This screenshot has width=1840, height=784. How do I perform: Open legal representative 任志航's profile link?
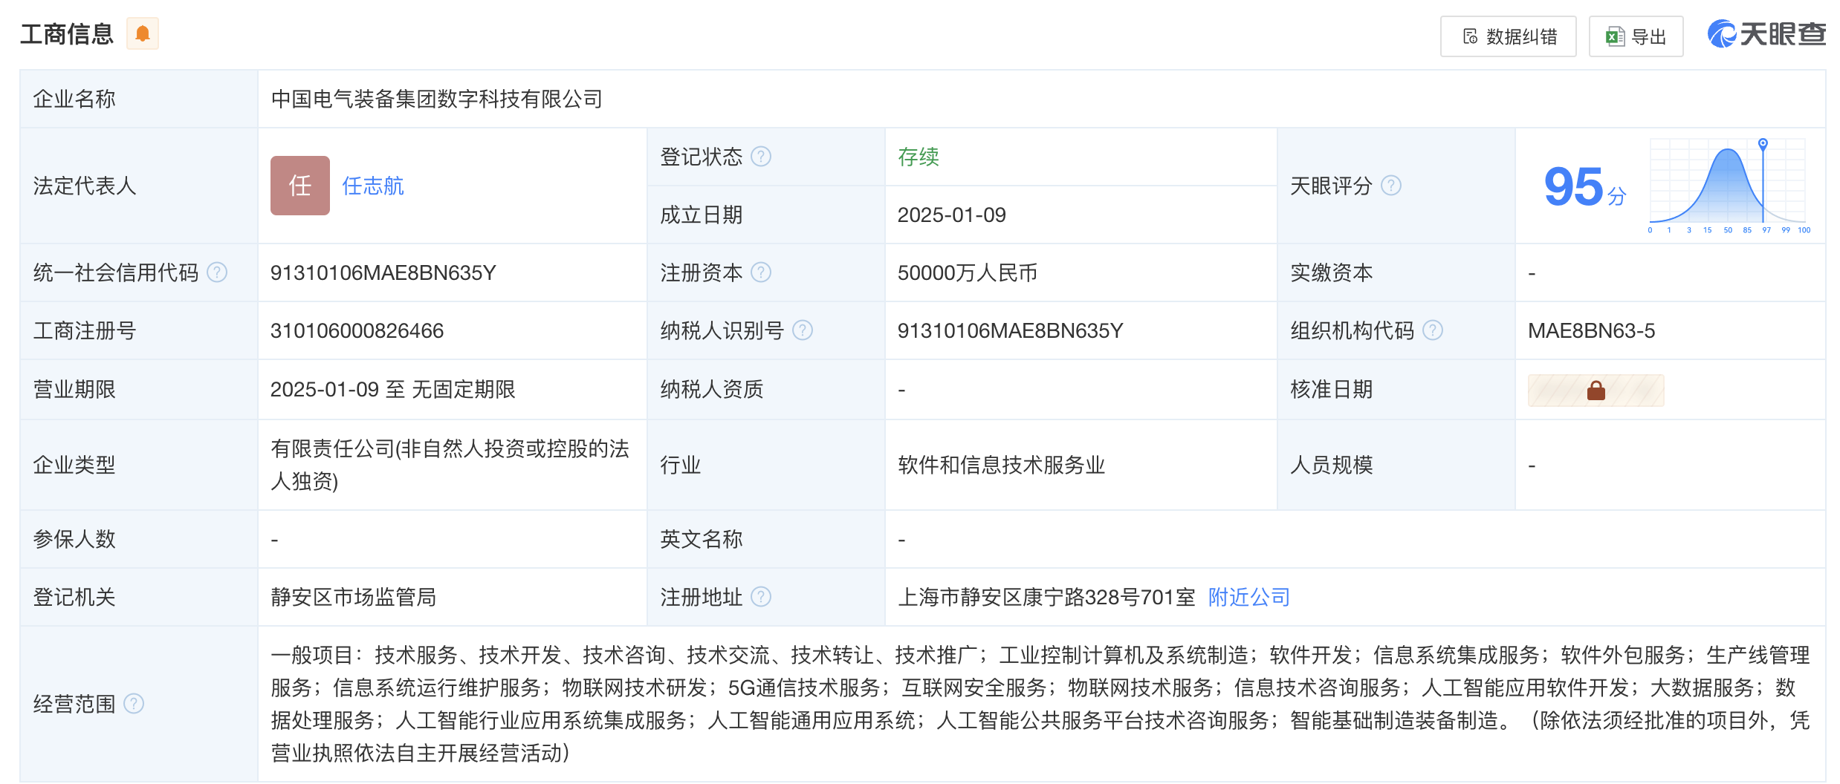point(372,186)
